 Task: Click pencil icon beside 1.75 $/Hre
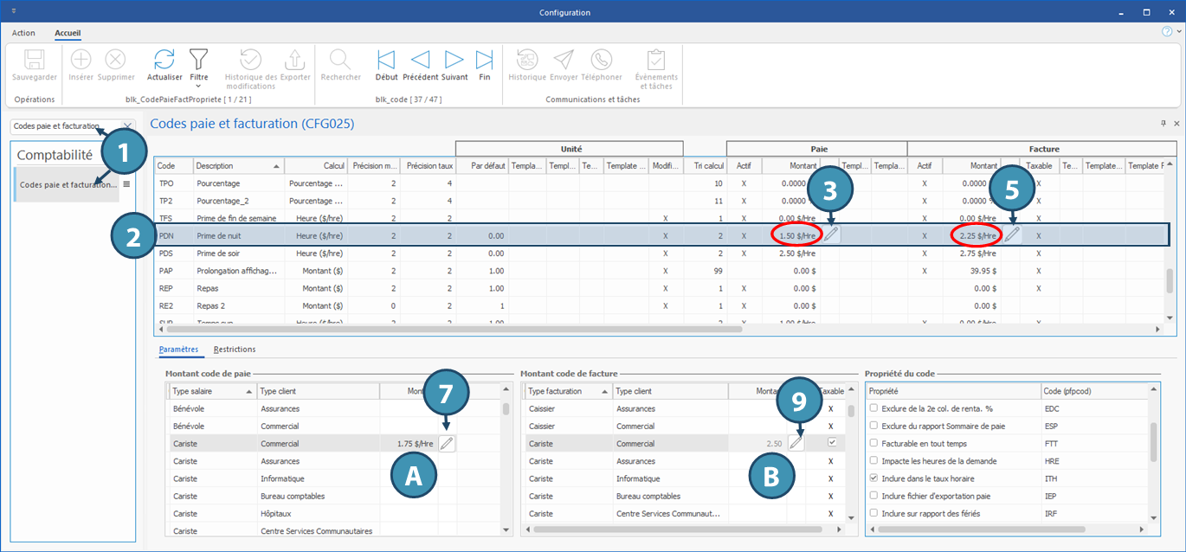point(447,444)
